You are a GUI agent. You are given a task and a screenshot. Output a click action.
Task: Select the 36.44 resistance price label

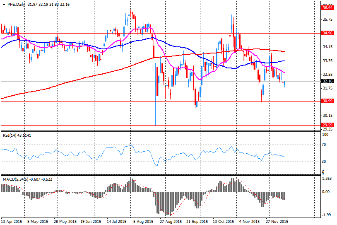[327, 8]
